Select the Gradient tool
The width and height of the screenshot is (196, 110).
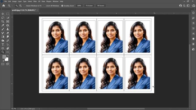click(x=3, y=37)
